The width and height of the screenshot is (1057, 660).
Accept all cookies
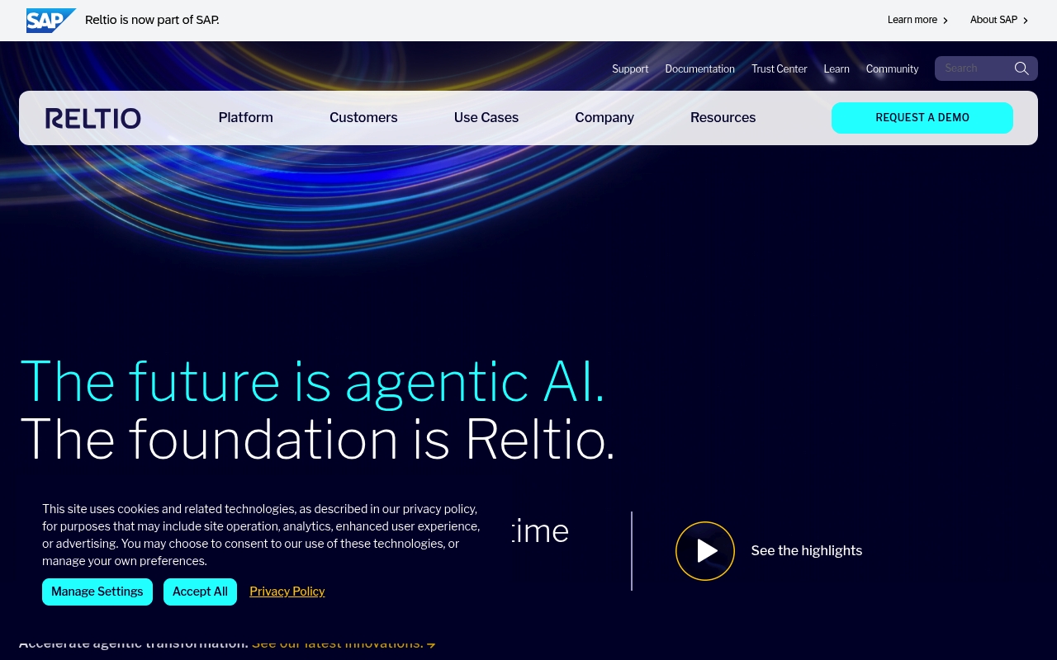pyautogui.click(x=200, y=592)
